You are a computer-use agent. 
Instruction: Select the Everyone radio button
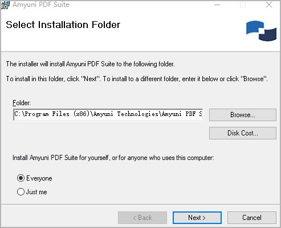point(21,178)
